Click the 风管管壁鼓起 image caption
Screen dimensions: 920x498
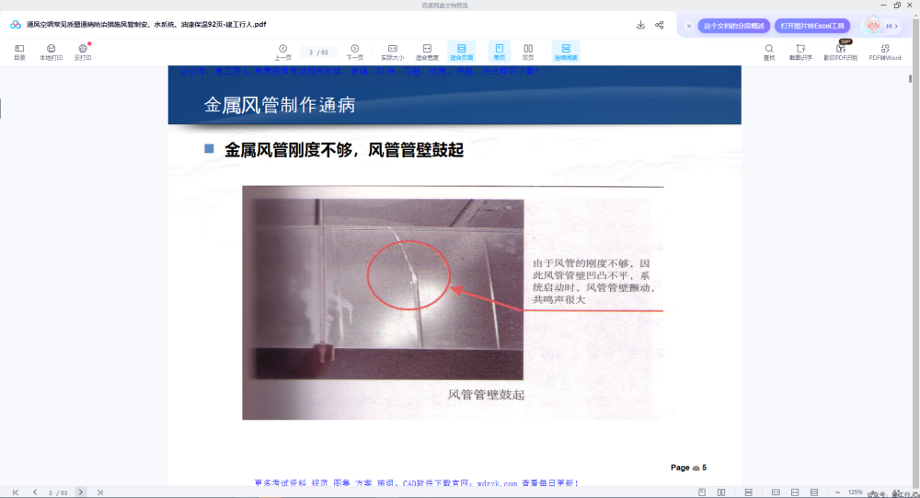pos(486,395)
